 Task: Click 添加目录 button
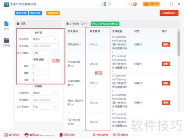point(35,13)
